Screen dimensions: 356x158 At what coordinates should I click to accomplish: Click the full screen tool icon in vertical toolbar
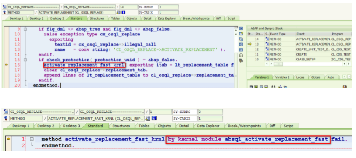click(241, 44)
